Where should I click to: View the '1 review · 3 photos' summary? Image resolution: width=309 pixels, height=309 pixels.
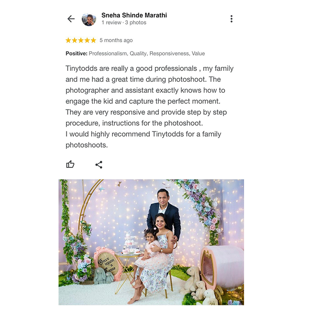click(x=124, y=23)
